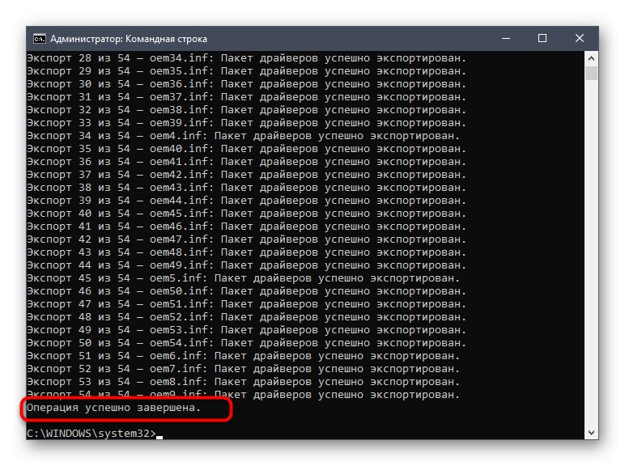Click the line Экспорт 51 из 54 oem6.inf
The width and height of the screenshot is (625, 466).
click(243, 356)
